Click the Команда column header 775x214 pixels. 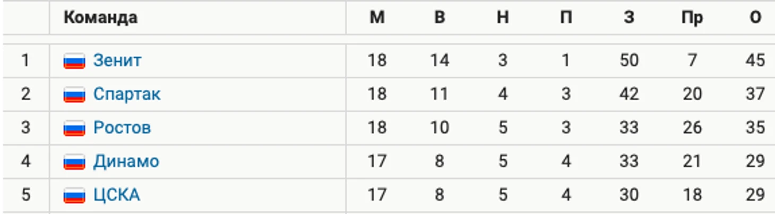100,17
